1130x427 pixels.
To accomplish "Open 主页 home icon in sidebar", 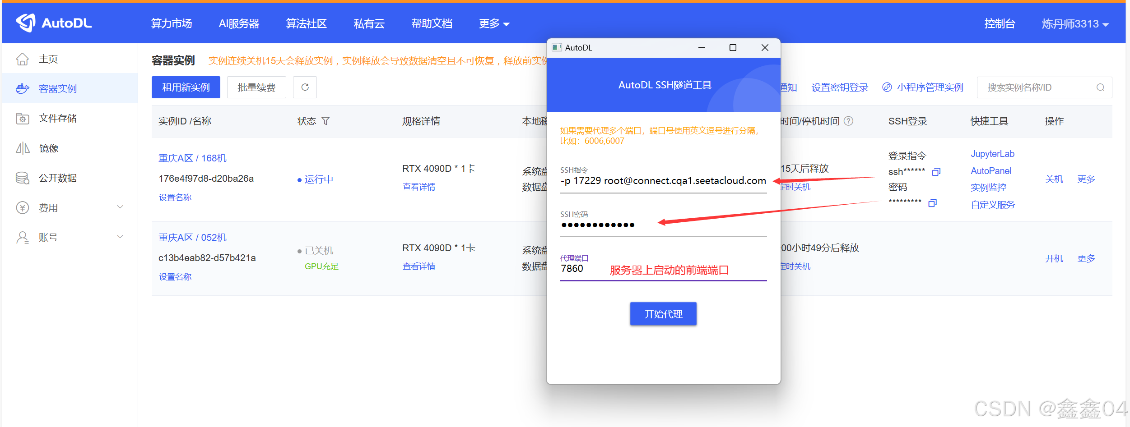I will (x=23, y=59).
